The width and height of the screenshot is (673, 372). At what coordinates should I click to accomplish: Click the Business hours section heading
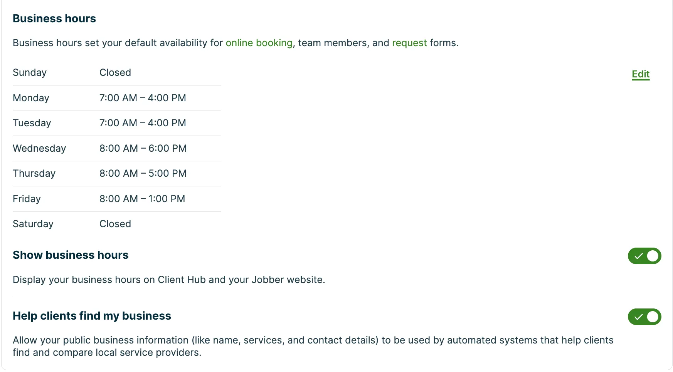pos(54,18)
